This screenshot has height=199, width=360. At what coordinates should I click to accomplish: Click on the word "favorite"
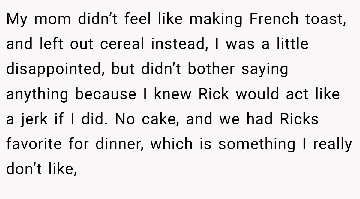(33, 144)
